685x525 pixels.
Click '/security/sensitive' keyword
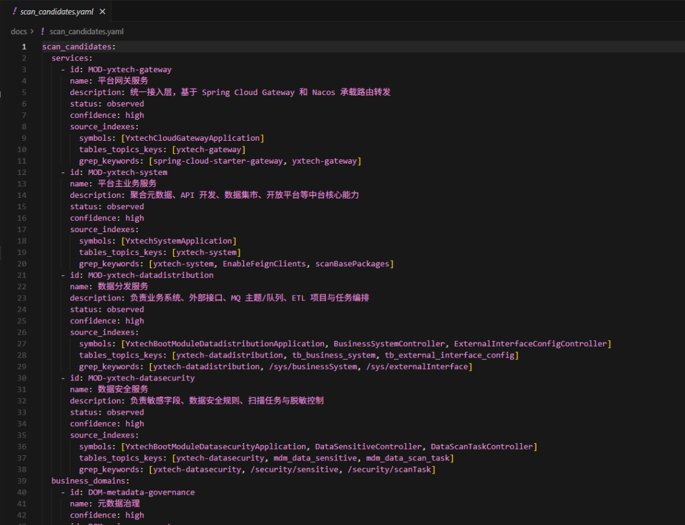coord(294,470)
